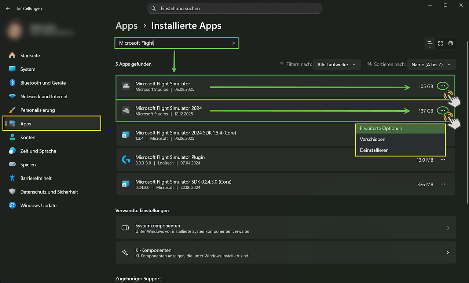Expand Systemkomponenten chevron
Image resolution: width=469 pixels, height=283 pixels.
click(x=448, y=228)
